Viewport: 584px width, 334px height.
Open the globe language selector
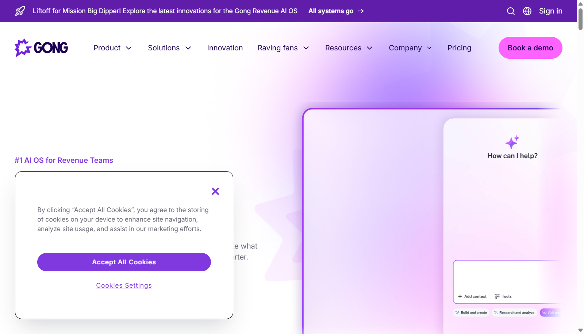[527, 11]
